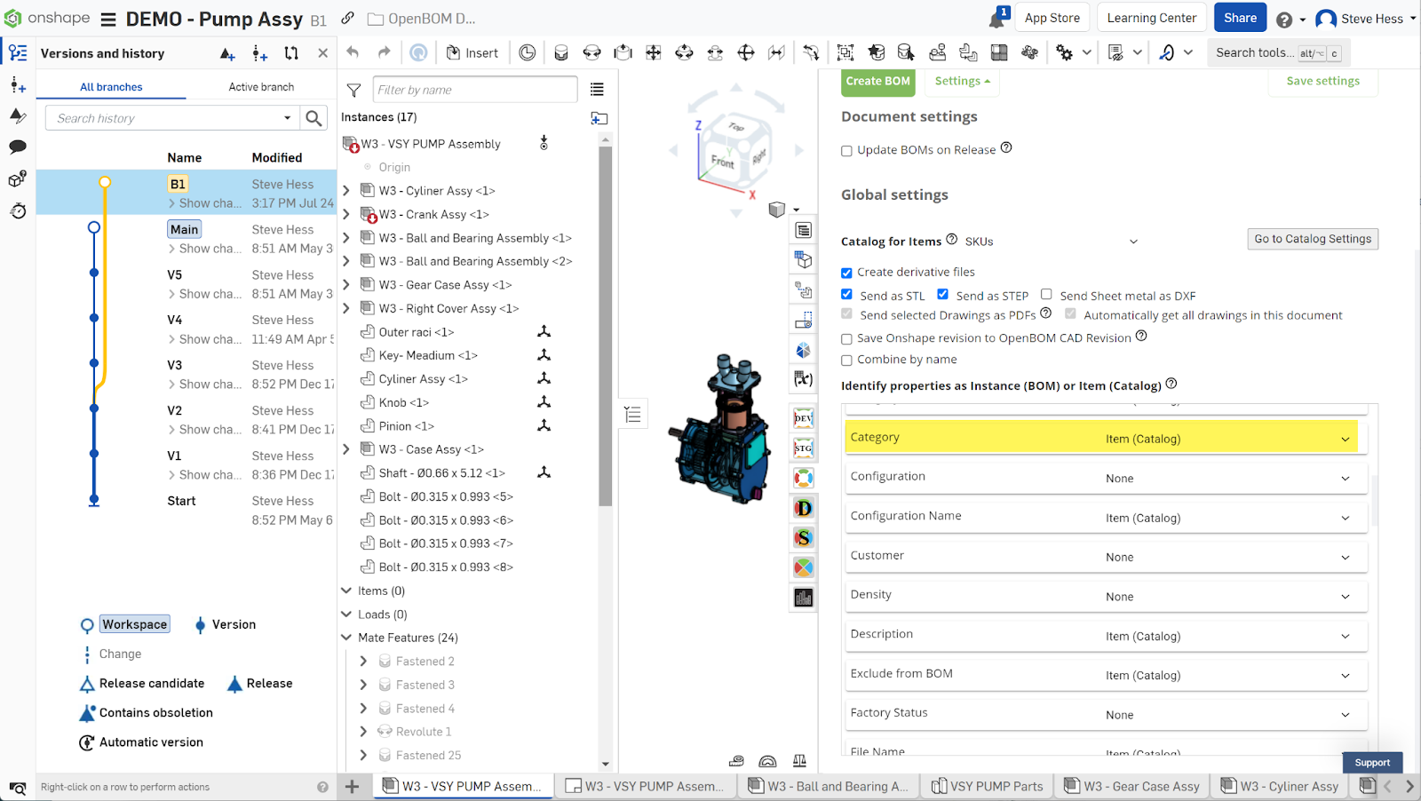Click the link icon beside the document title
This screenshot has height=801, width=1421.
pyautogui.click(x=347, y=18)
